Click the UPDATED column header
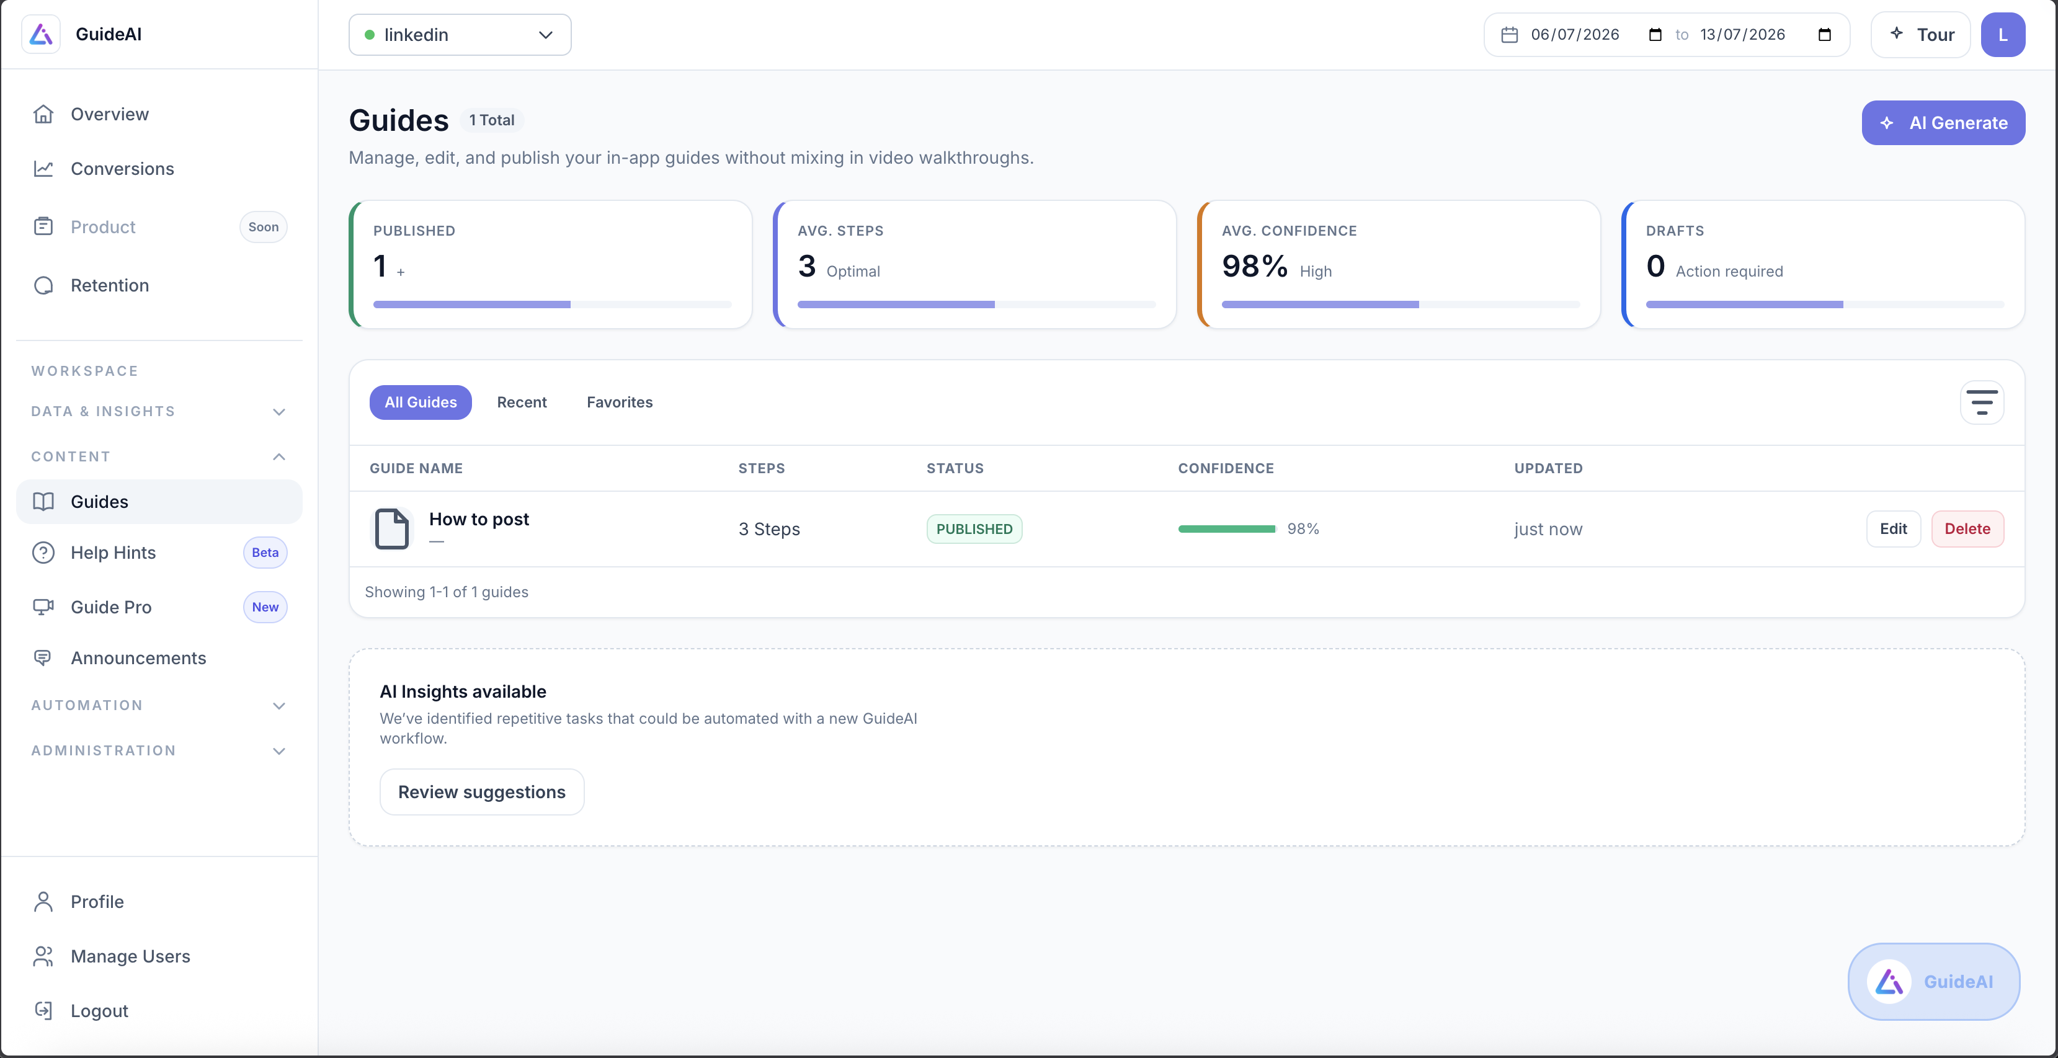Image resolution: width=2058 pixels, height=1058 pixels. (1548, 468)
